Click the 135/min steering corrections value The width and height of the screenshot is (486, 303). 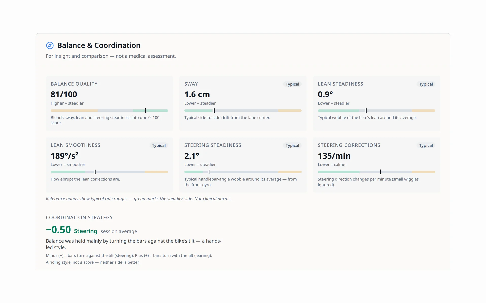[x=334, y=156]
